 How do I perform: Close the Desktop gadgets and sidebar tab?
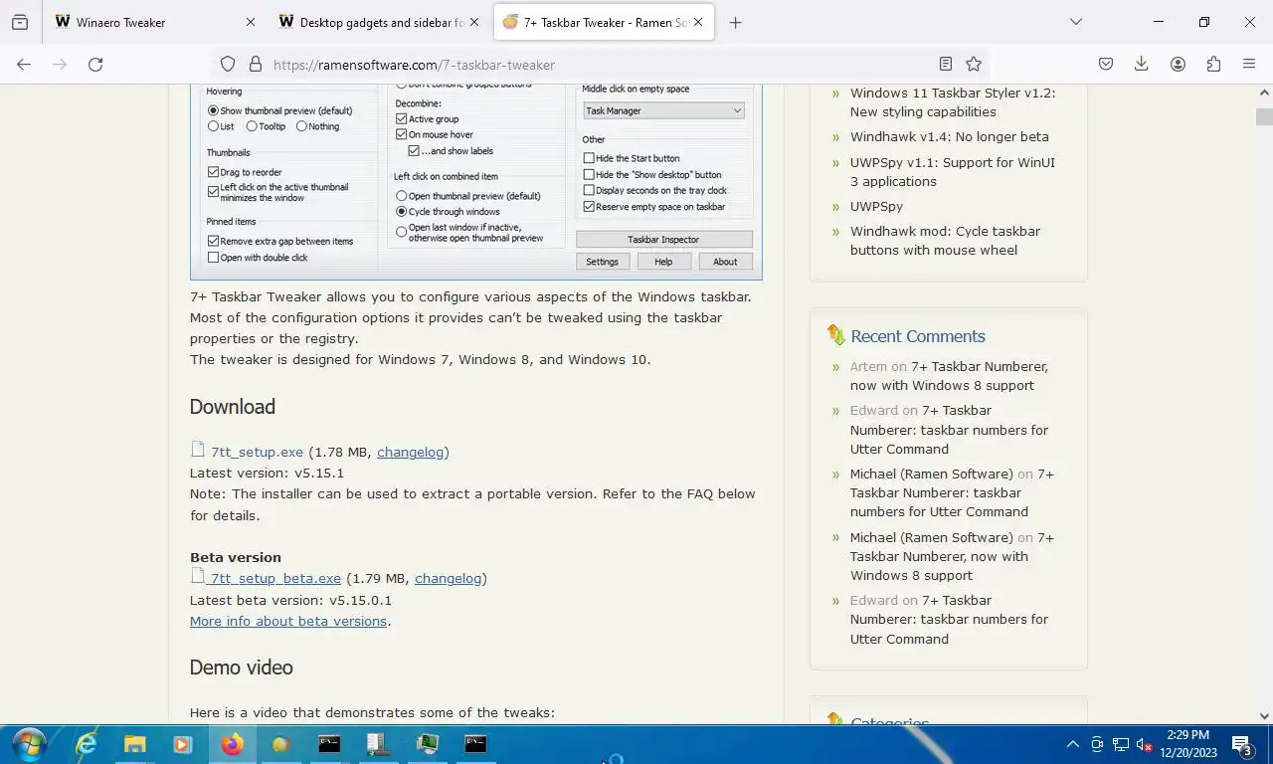tap(473, 22)
